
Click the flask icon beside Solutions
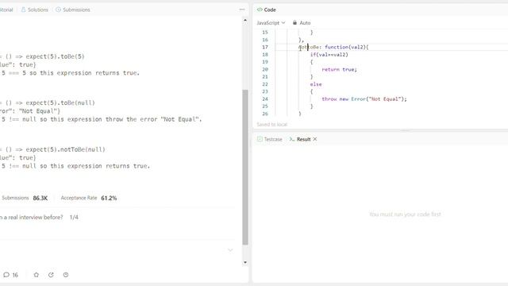point(23,10)
